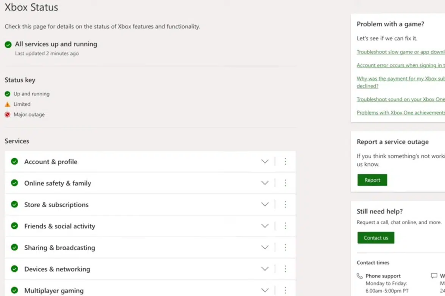Click the Last updated 2 minutes ago text
The height and width of the screenshot is (296, 445).
click(x=47, y=53)
